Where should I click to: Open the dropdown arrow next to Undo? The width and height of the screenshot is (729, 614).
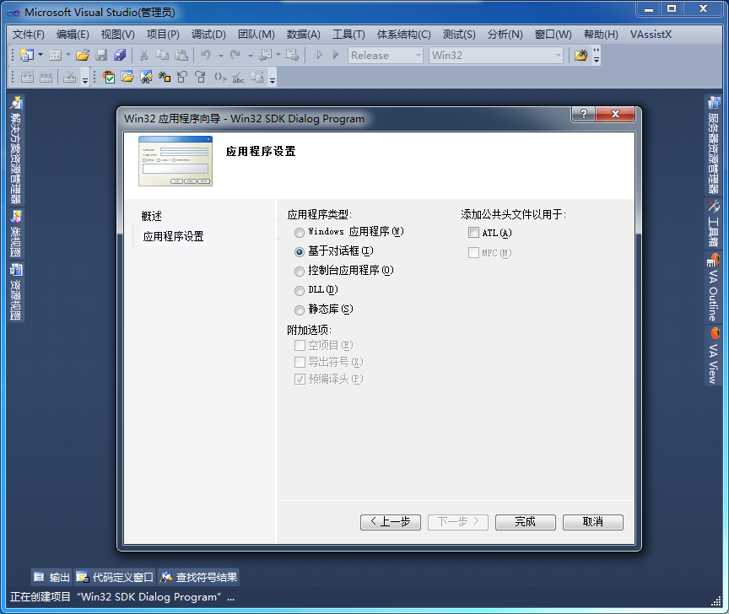point(221,56)
